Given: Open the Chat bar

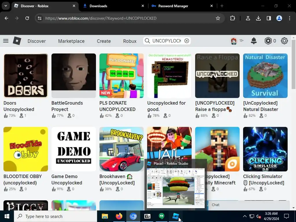Looking at the screenshot, I should click(249, 205).
